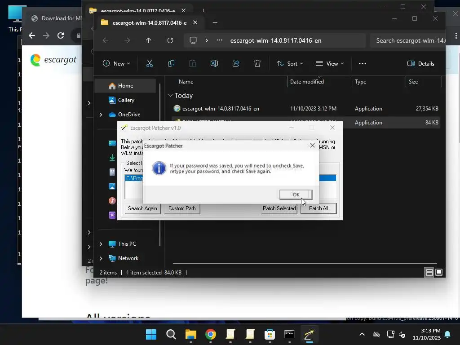Open the View dropdown
This screenshot has width=460, height=345.
(x=329, y=63)
